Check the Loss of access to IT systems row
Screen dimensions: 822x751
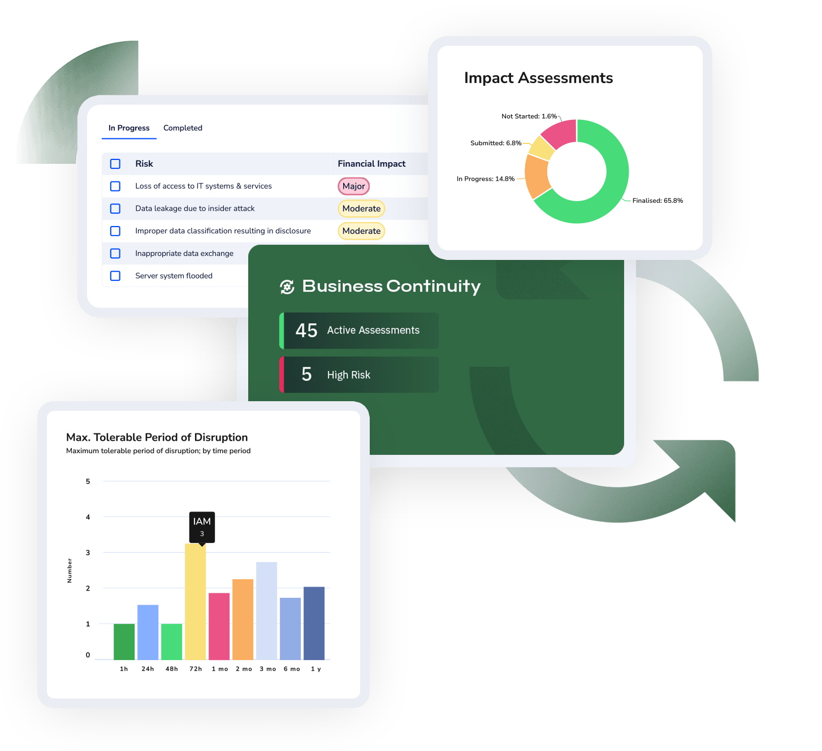click(115, 186)
